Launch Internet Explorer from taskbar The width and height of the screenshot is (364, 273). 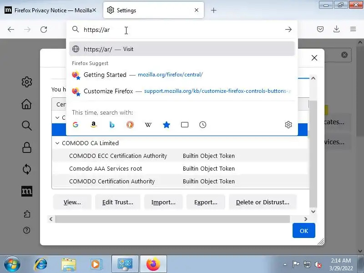click(41, 264)
